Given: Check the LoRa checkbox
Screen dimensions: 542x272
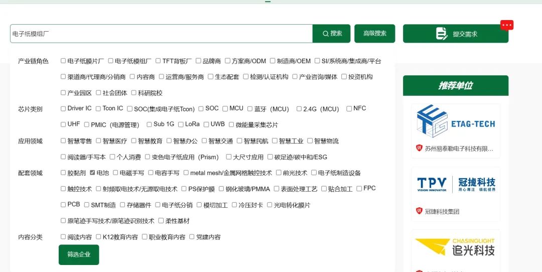Looking at the screenshot, I should click(181, 124).
